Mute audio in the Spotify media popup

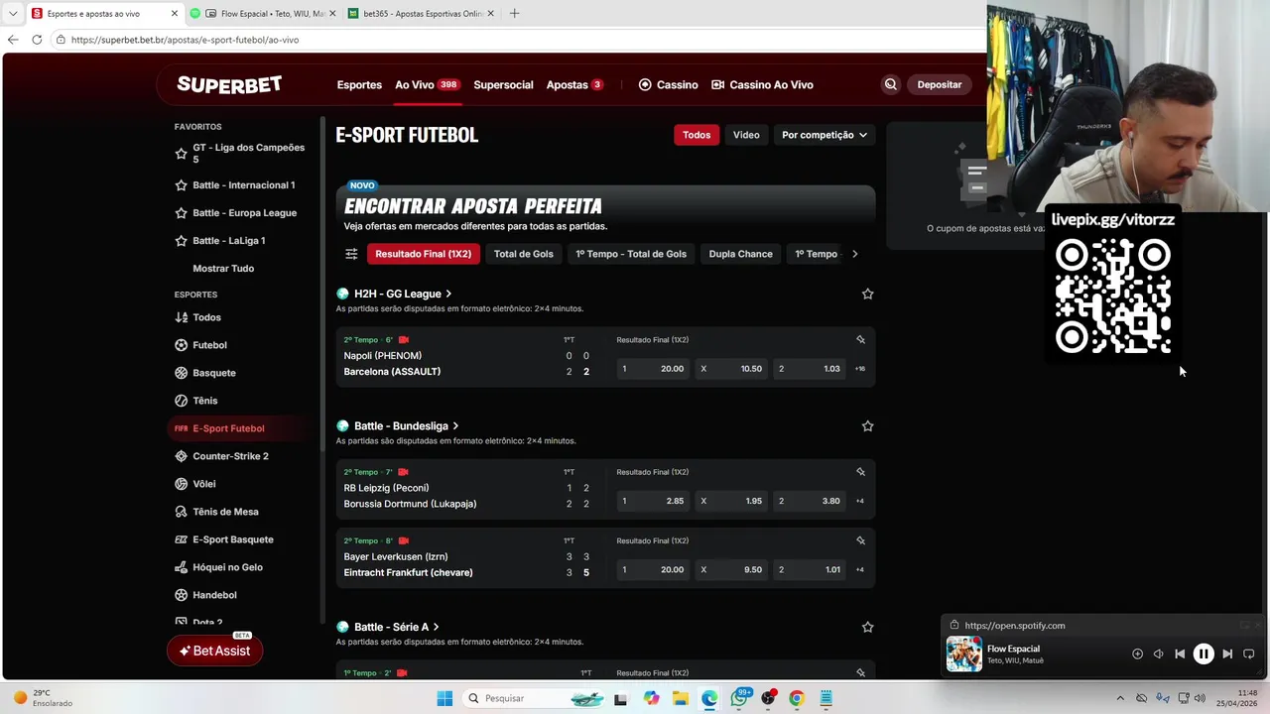click(x=1158, y=654)
